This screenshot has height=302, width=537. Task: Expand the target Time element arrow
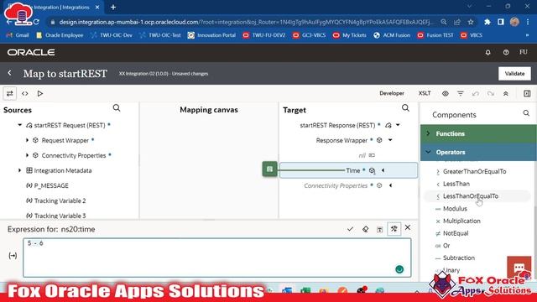383,170
